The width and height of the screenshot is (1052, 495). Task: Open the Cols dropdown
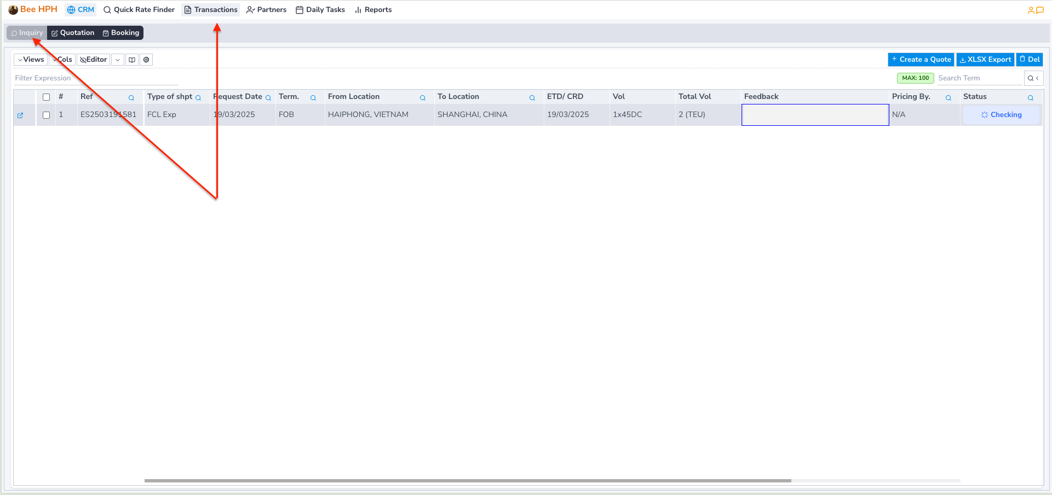coord(62,59)
